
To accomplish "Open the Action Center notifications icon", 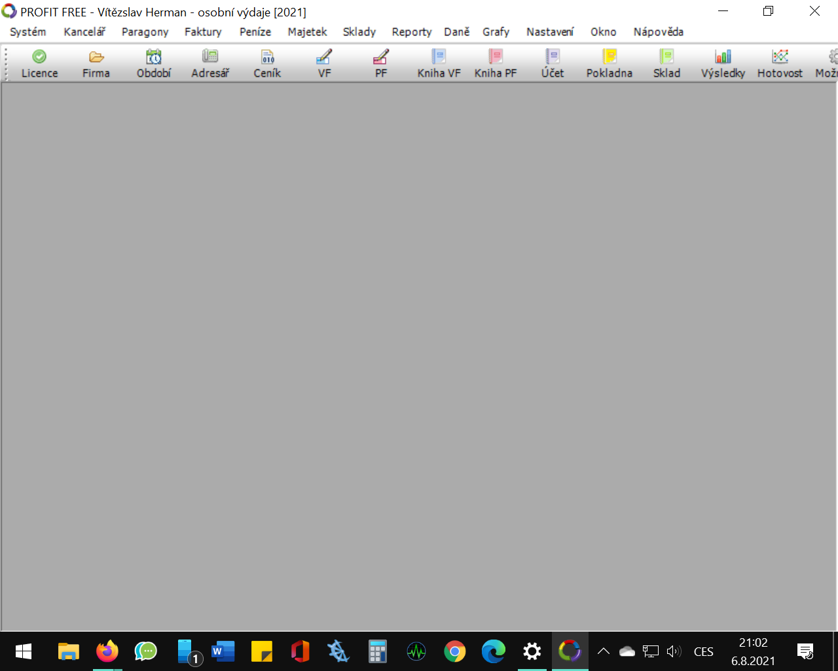I will 805,651.
